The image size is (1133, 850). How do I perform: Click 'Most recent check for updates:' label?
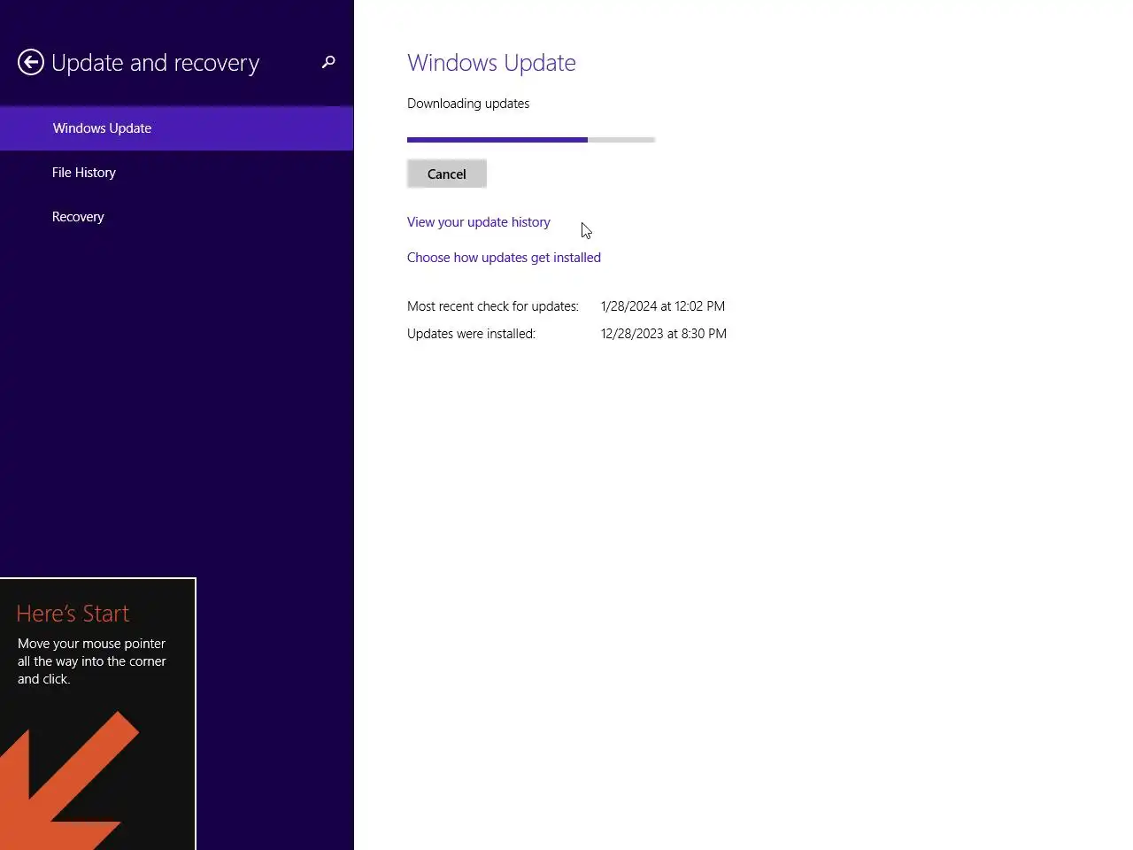coord(493,306)
